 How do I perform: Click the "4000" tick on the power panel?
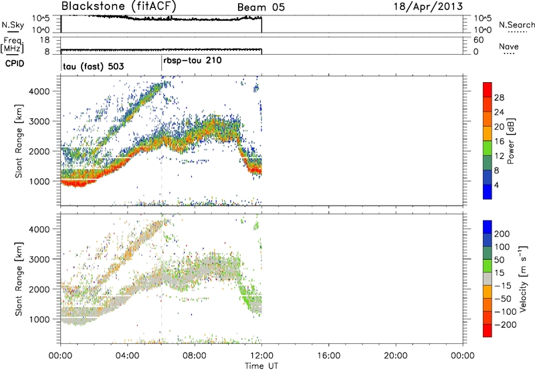(x=39, y=91)
